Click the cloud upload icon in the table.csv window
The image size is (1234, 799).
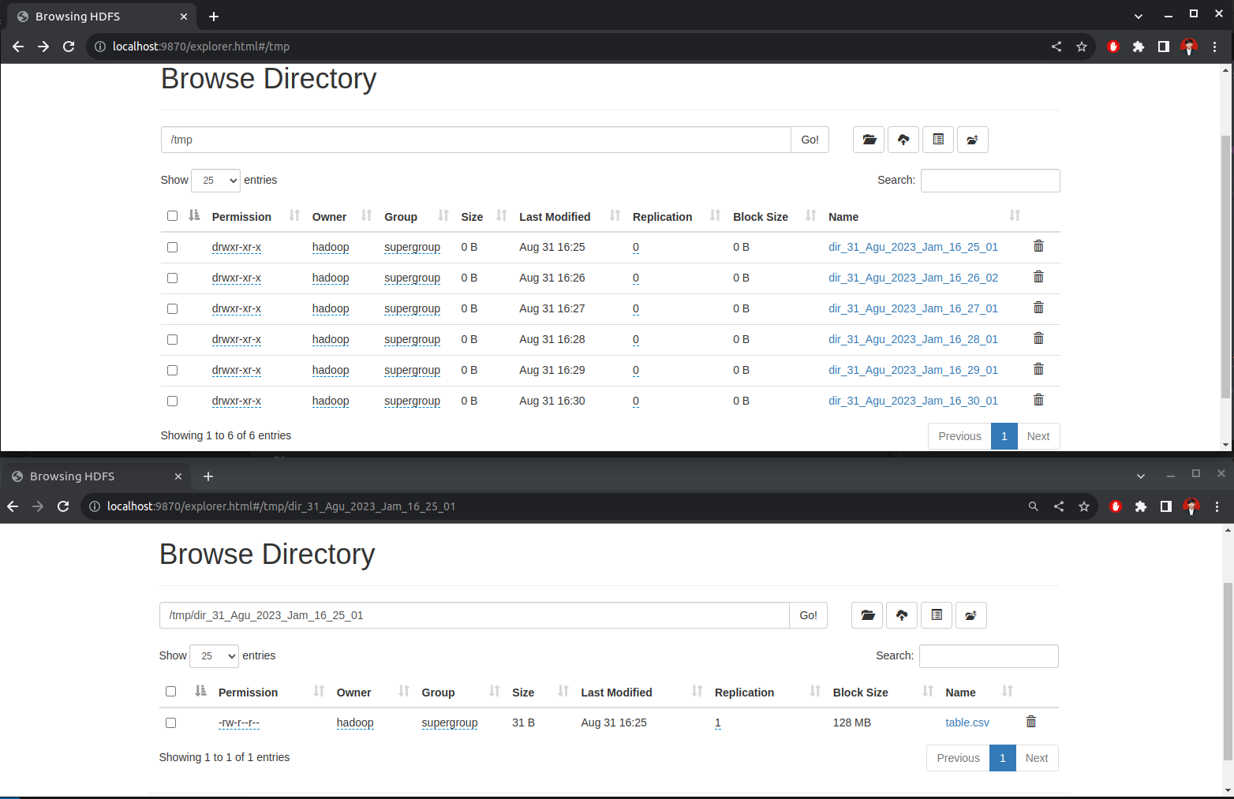pos(902,615)
